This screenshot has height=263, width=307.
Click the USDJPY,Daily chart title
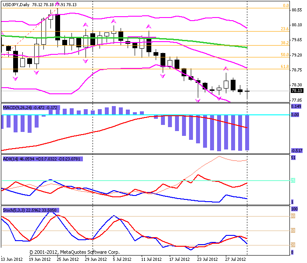(16, 5)
